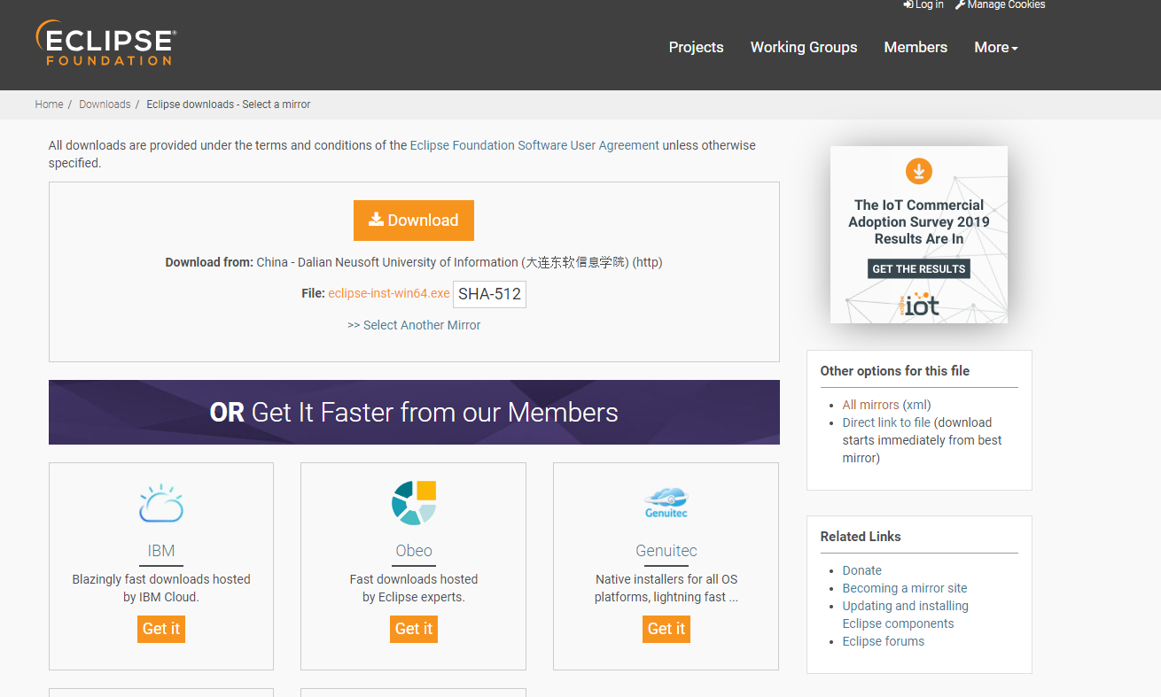Open Updating and installing Eclipse components
The width and height of the screenshot is (1161, 697).
(905, 615)
